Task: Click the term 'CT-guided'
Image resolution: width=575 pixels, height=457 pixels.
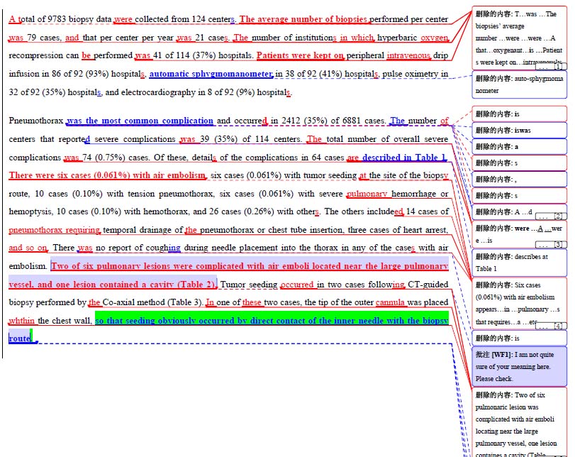Action: click(x=428, y=285)
